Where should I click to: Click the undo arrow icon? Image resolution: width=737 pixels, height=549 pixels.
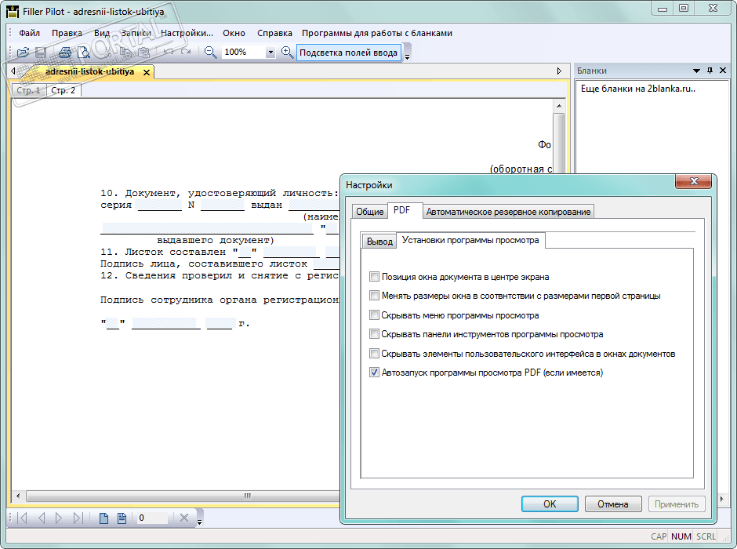click(168, 53)
